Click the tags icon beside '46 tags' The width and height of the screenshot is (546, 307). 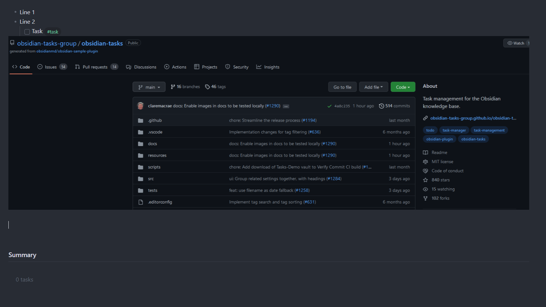click(207, 86)
